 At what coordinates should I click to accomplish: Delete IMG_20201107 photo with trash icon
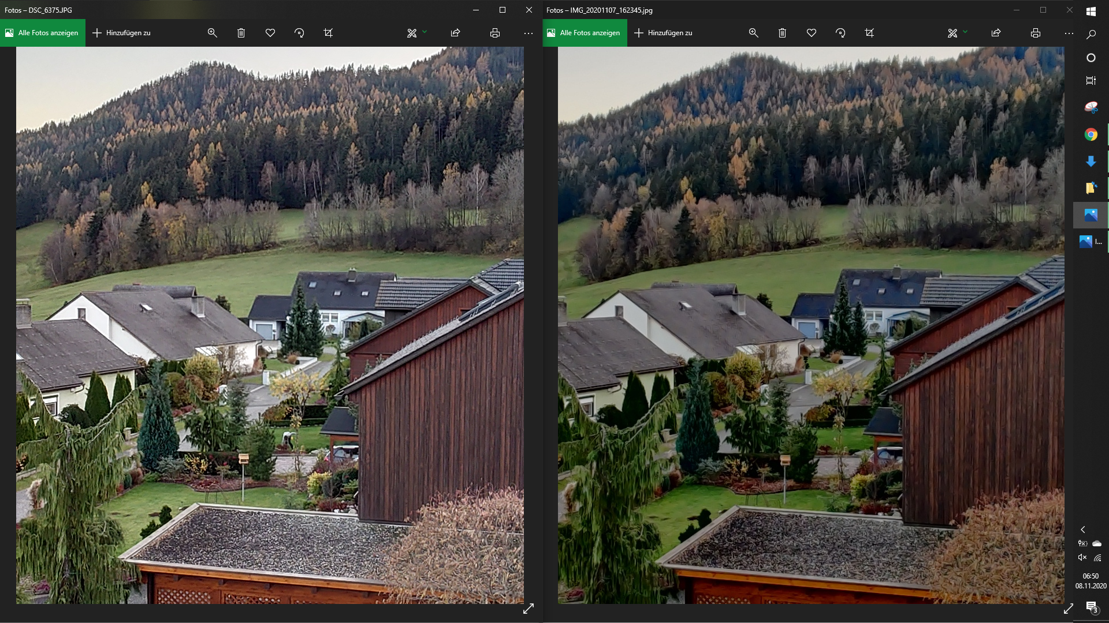[783, 33]
